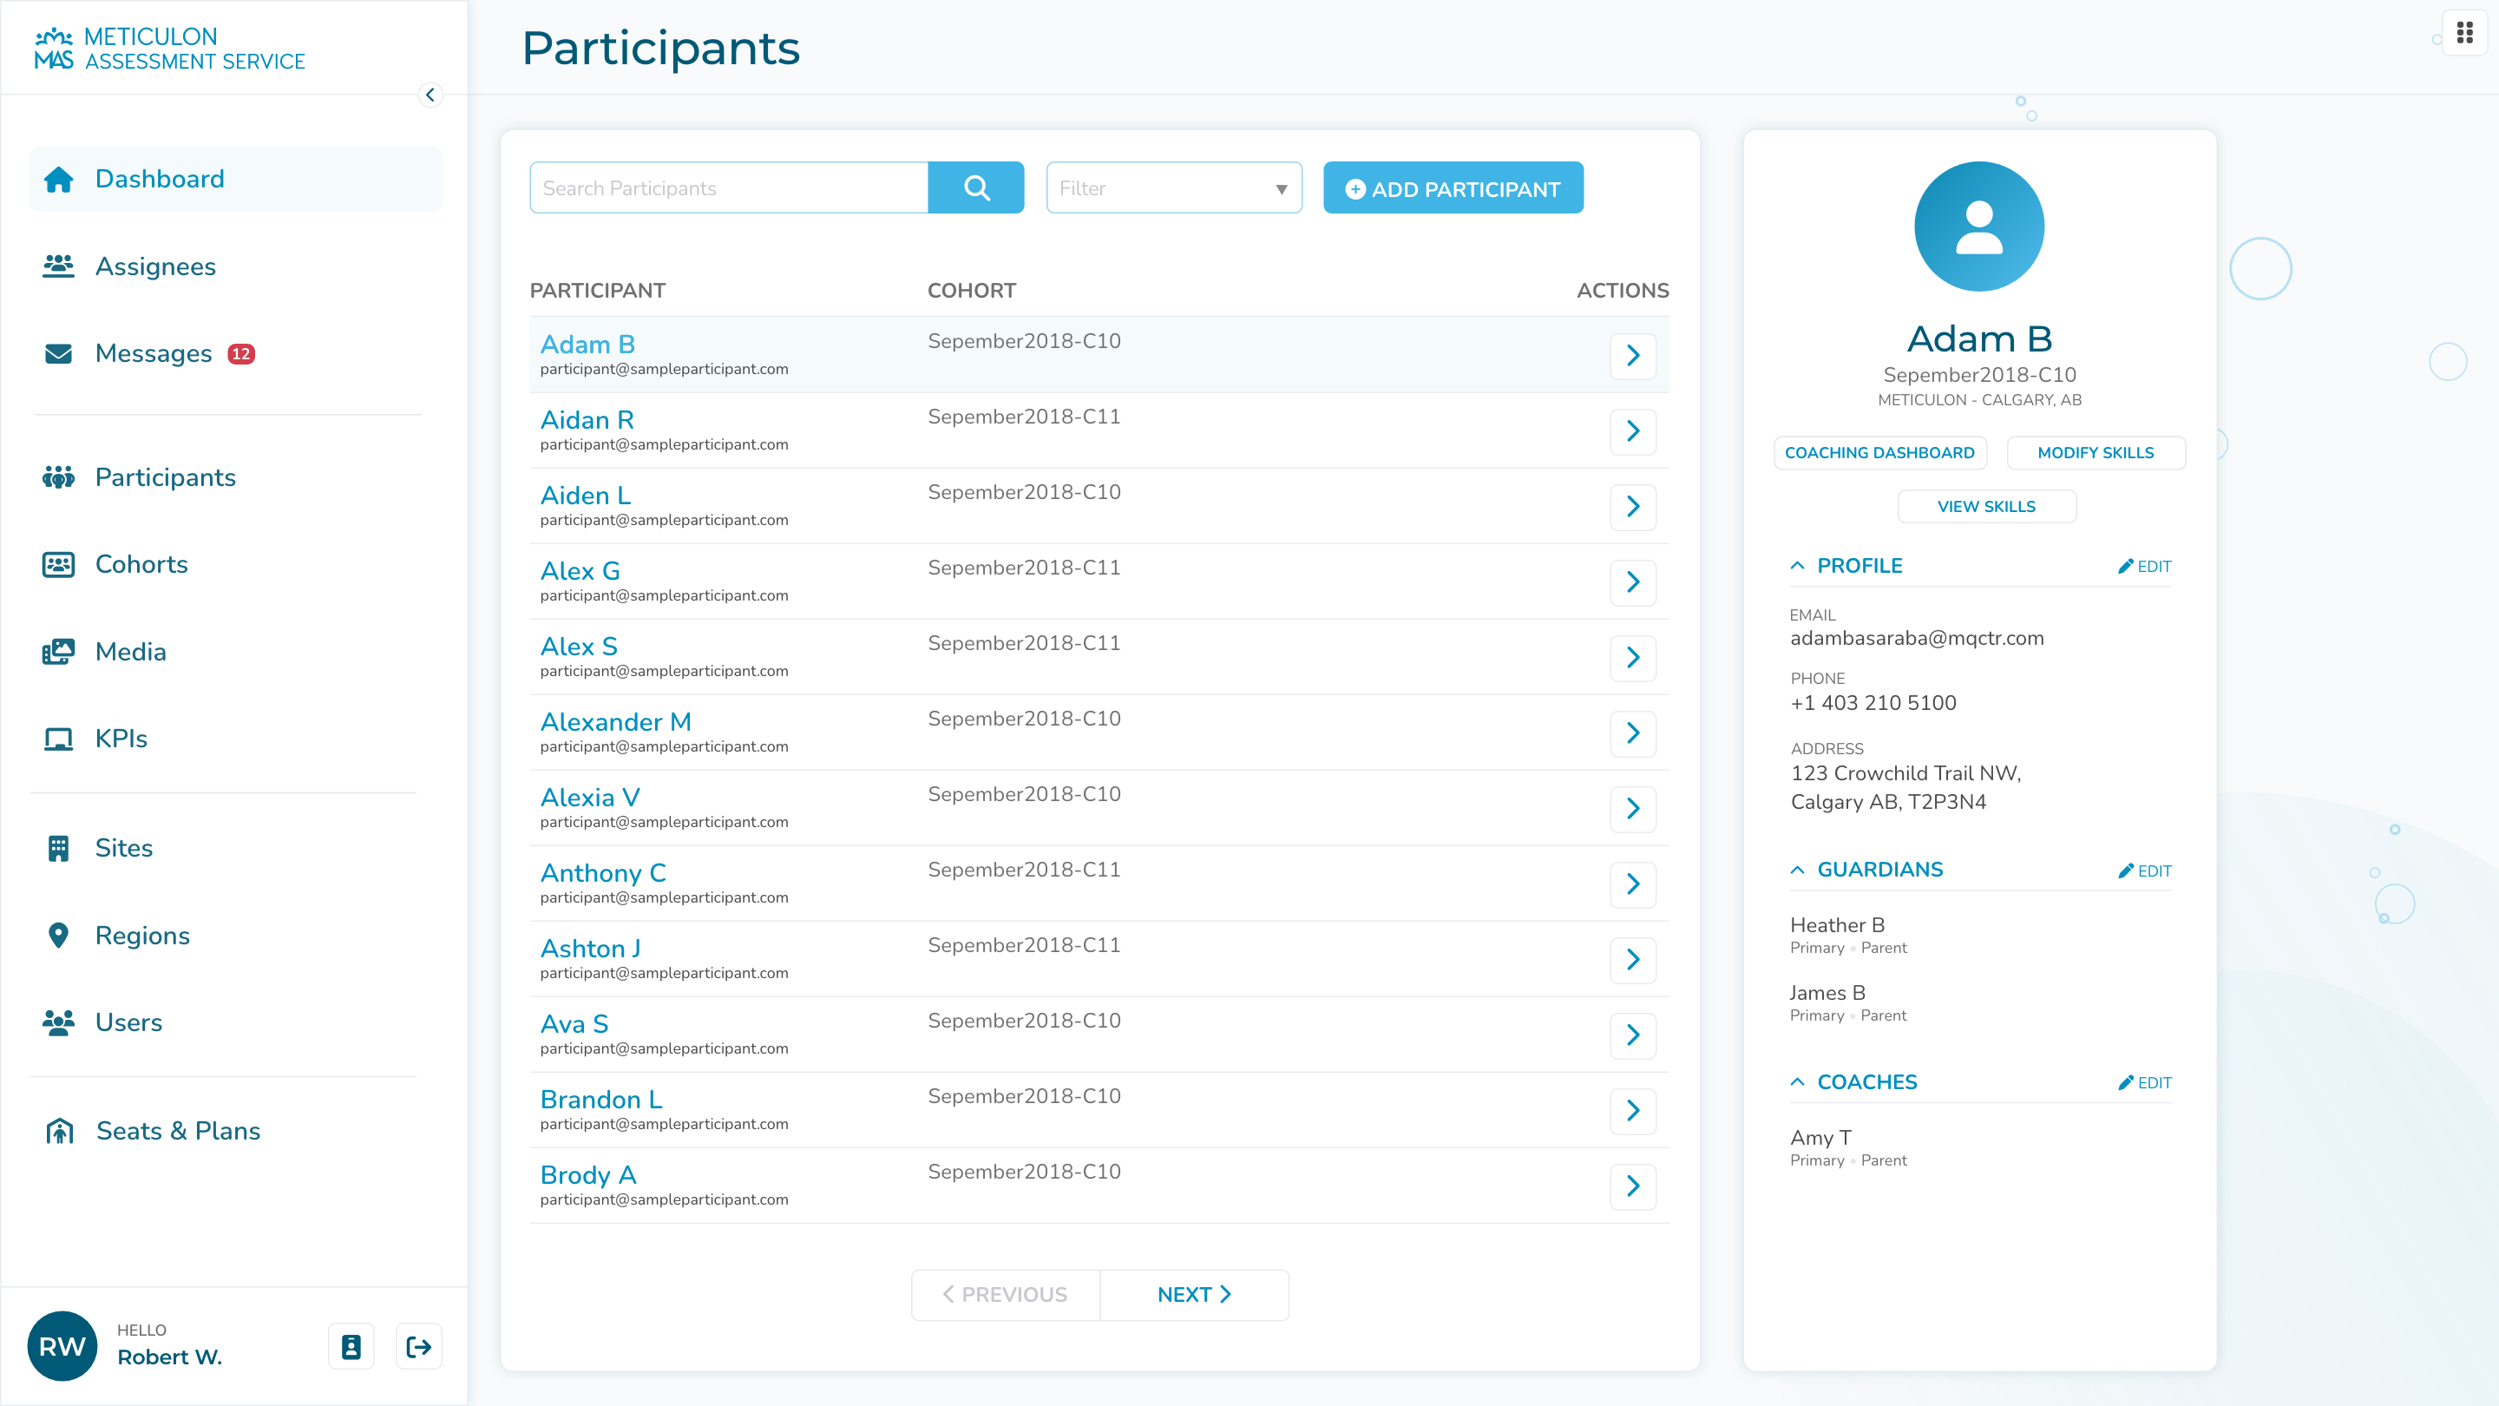Edit the Profile section
This screenshot has width=2499, height=1406.
click(2145, 567)
